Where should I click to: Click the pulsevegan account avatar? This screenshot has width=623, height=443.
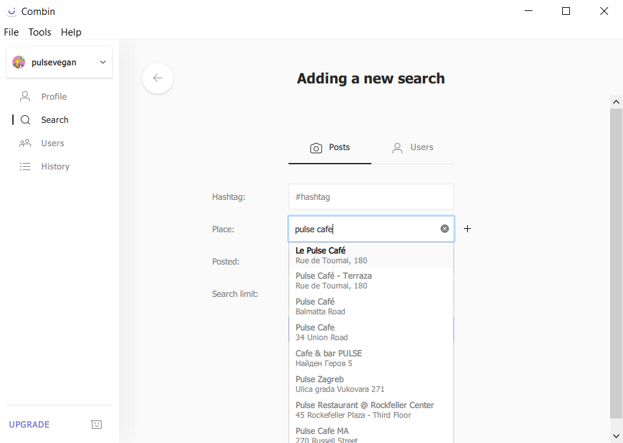pos(19,62)
